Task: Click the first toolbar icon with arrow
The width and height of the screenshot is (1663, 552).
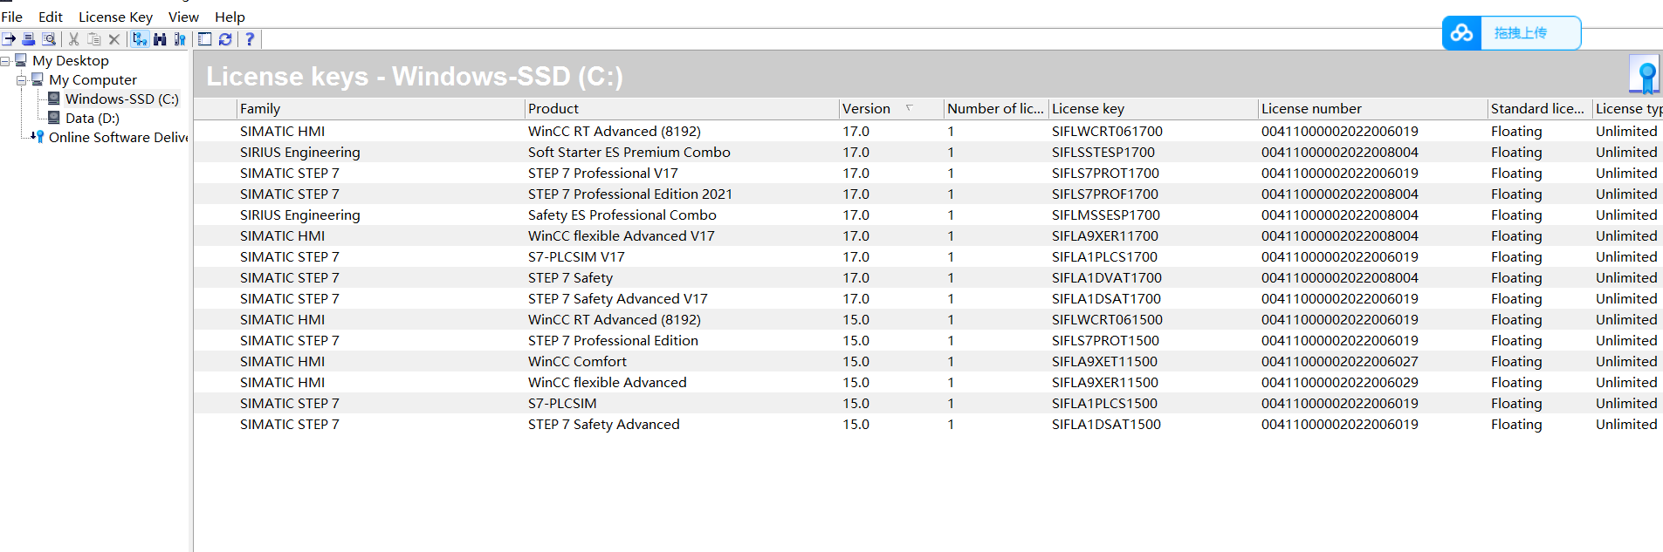Action: (x=9, y=39)
